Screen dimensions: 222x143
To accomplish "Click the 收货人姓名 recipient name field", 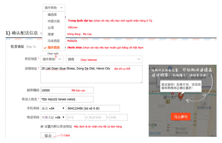I will pyautogui.click(x=67, y=99).
